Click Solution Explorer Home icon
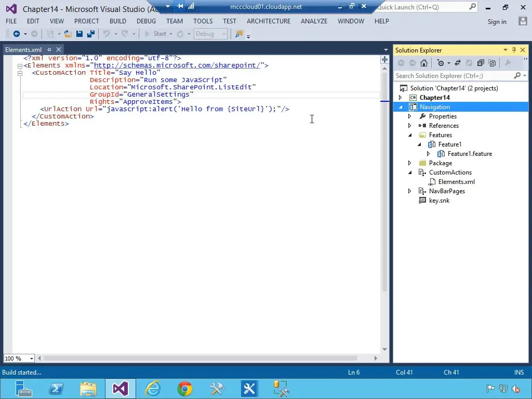Image resolution: width=532 pixels, height=399 pixels. 424,63
